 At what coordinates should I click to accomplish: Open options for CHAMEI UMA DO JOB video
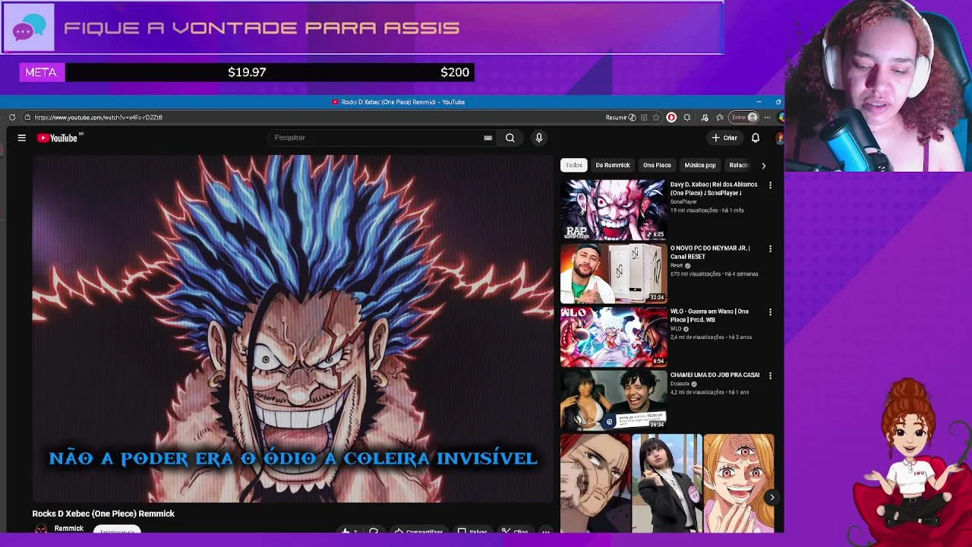click(x=770, y=375)
